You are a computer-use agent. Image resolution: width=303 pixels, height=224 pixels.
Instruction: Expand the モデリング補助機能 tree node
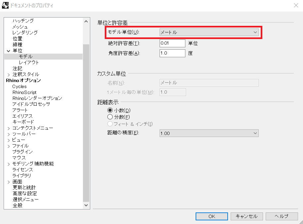click(9, 164)
